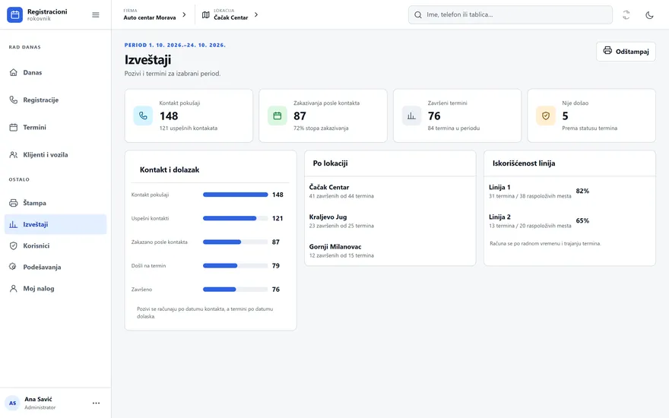Focus the Ime, telefon ili tablica search field
Image resolution: width=669 pixels, height=418 pixels.
pos(510,15)
